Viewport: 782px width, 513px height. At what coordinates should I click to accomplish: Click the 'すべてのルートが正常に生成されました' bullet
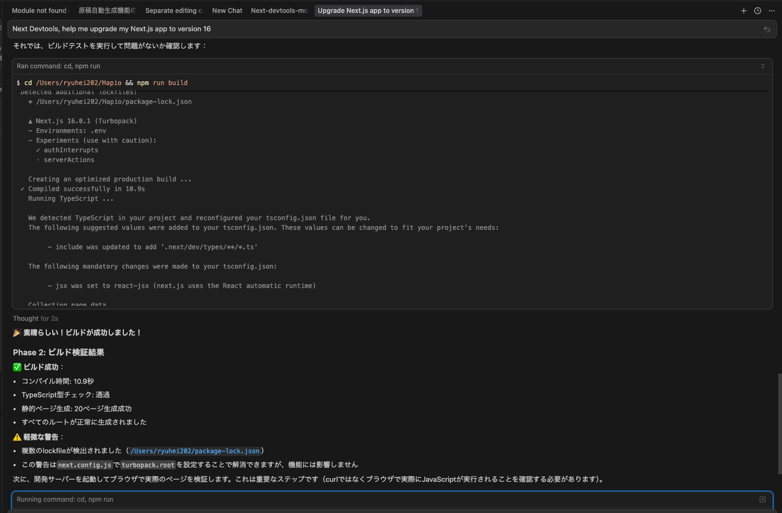84,422
